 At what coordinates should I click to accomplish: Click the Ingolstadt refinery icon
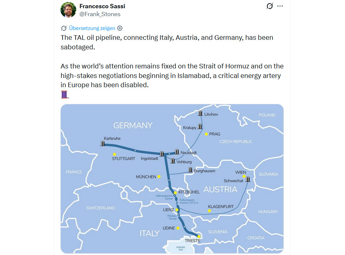(x=162, y=154)
